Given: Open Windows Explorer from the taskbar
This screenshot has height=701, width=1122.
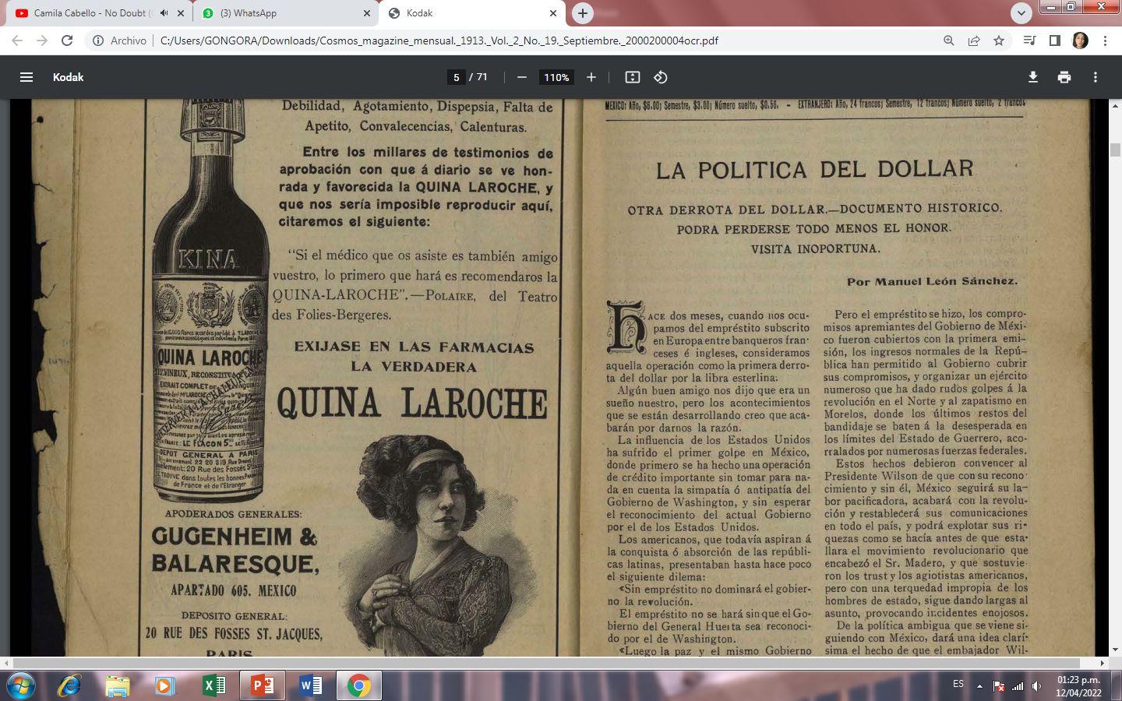Looking at the screenshot, I should 118,685.
